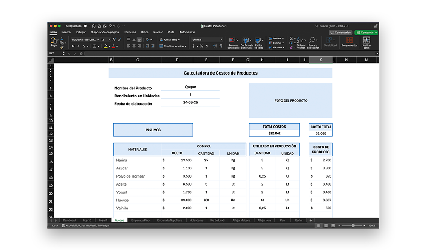Click the Buscar y seleccionar magnifier icon

312,40
